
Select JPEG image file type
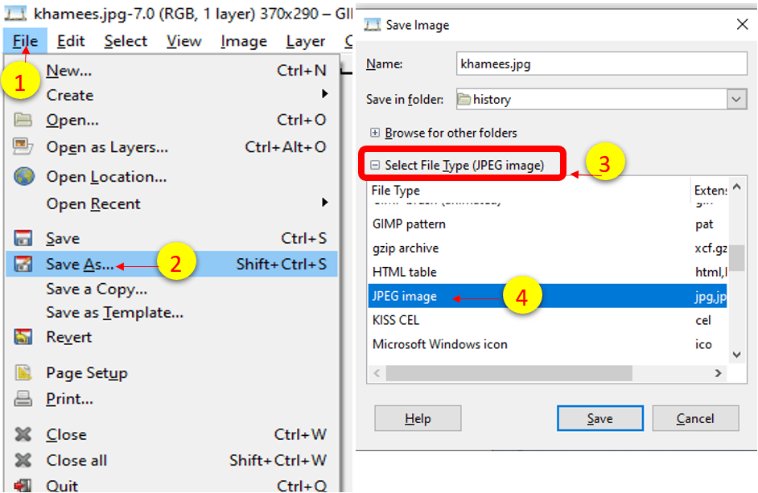tap(547, 296)
